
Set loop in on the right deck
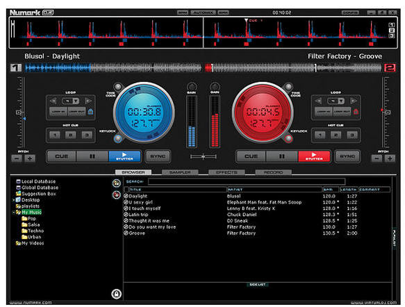point(324,112)
